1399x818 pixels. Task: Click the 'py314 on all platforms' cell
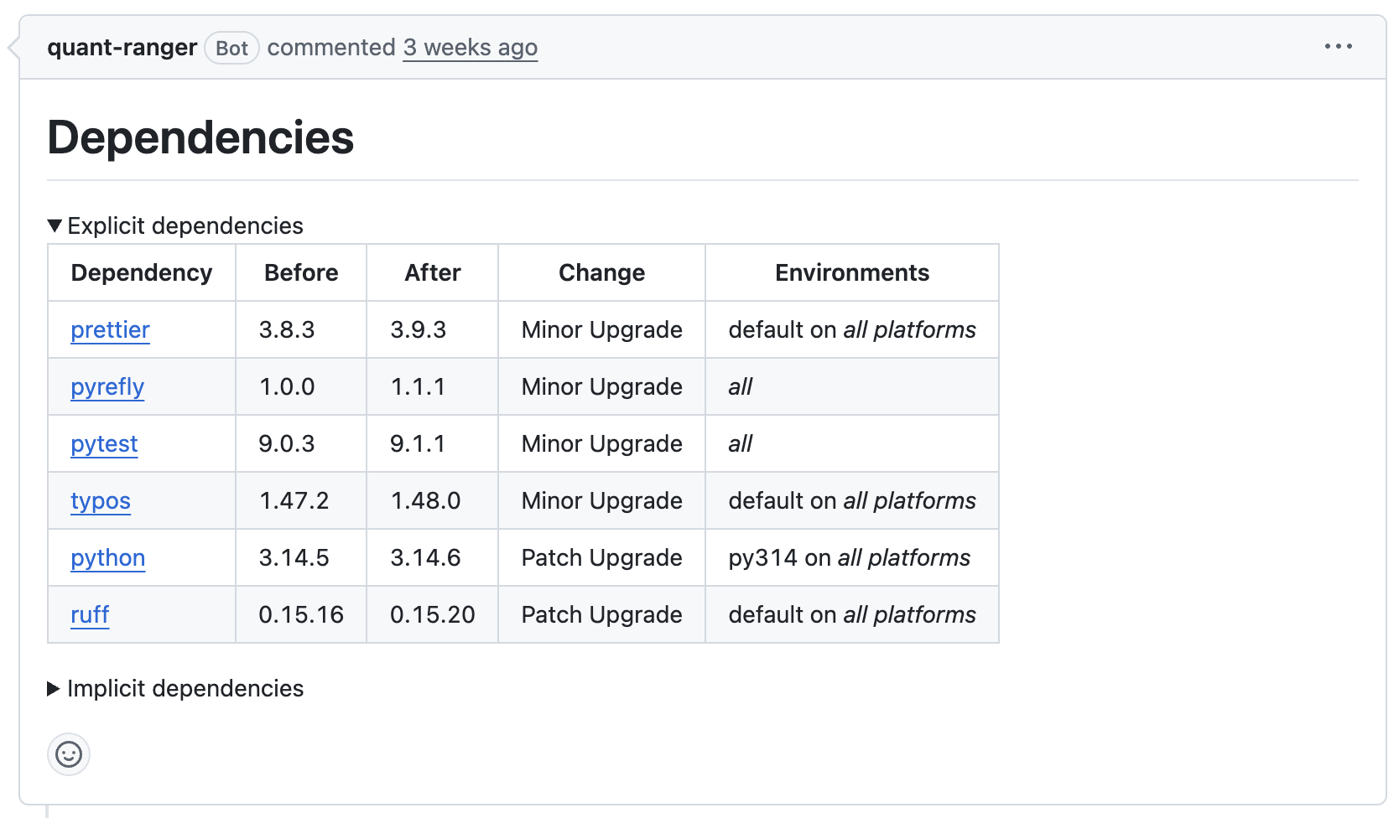[852, 558]
